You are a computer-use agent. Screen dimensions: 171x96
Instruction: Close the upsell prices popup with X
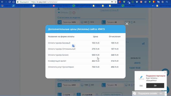pos(127,24)
